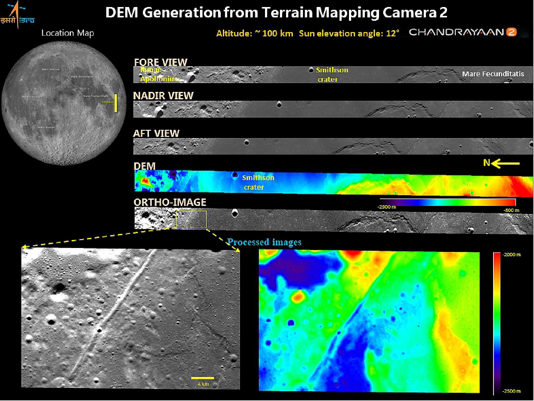
Task: Expand the zoom region box on ORTHO-IMAGE
Action: pos(191,219)
